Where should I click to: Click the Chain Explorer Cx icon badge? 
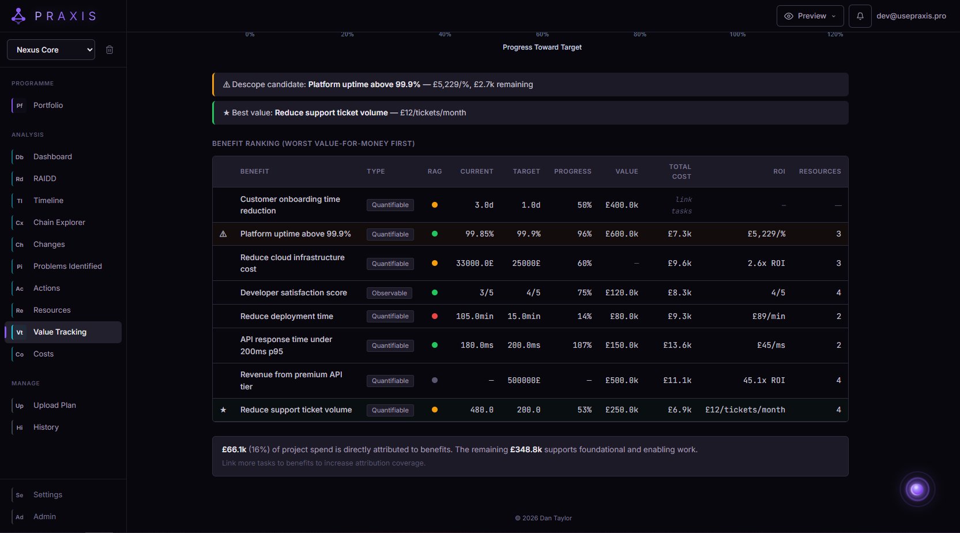point(20,223)
